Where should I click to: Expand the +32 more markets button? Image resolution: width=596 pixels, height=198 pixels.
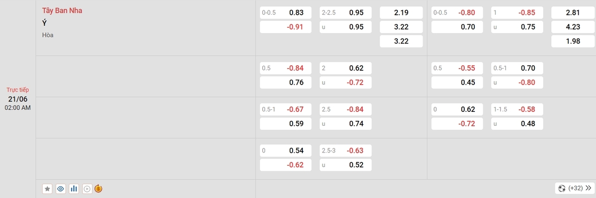pyautogui.click(x=575, y=188)
